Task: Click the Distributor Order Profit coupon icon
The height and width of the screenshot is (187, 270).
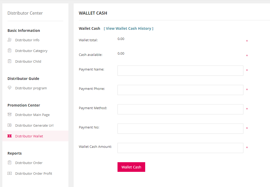Action: [x=10, y=173]
